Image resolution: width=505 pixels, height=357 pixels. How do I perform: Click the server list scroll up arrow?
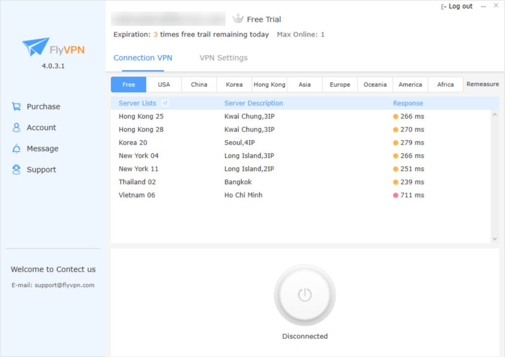495,115
